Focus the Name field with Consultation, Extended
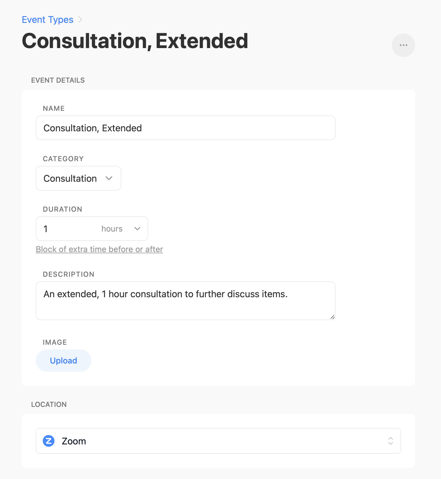 185,128
